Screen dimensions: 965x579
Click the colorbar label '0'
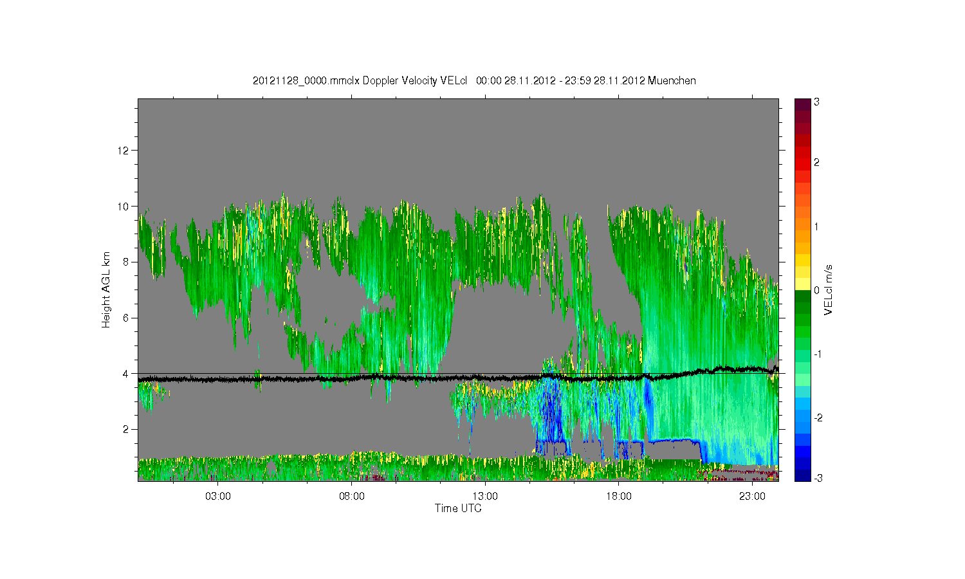pyautogui.click(x=816, y=290)
